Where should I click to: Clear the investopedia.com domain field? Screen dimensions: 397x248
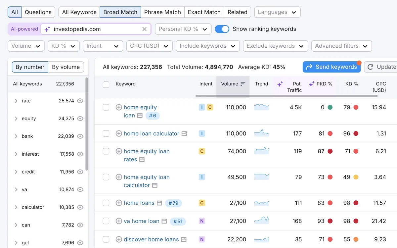point(144,29)
